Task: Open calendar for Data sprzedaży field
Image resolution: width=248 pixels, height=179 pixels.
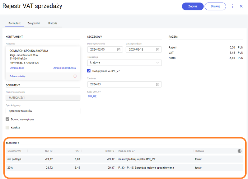Action: 158,50
